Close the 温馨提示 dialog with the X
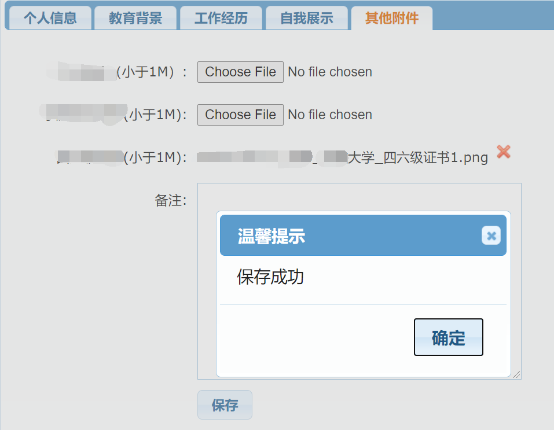Screen dimensions: 554x430 [x=491, y=236]
